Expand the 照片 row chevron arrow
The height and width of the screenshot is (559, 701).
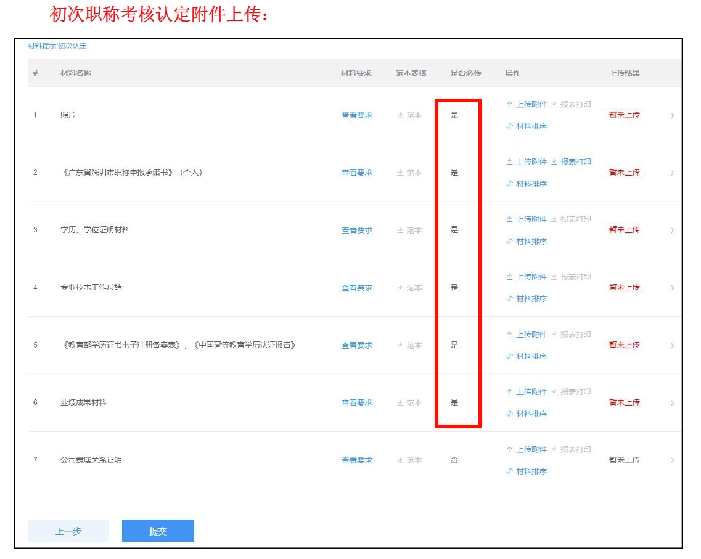pos(672,115)
